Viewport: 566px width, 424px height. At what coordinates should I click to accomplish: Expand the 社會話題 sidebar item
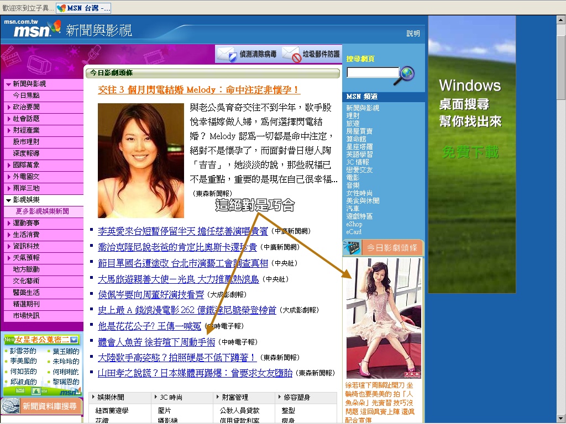(9, 119)
